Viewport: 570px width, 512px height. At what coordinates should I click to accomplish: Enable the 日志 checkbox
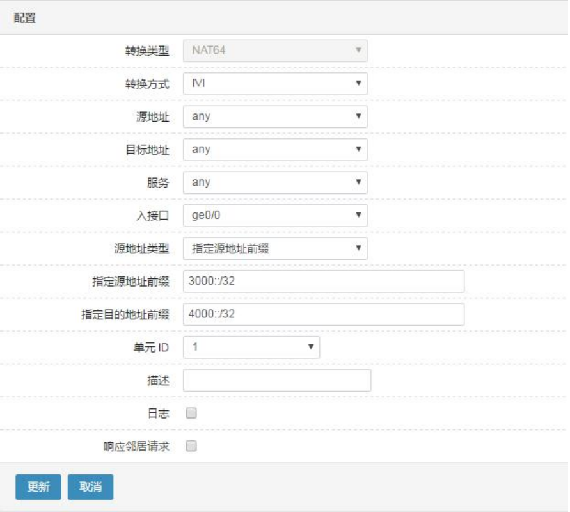click(x=191, y=413)
